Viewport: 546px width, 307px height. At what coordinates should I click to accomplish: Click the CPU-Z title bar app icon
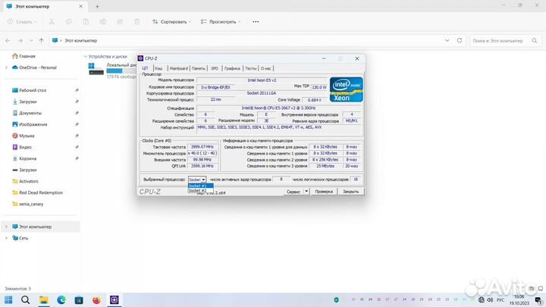141,58
